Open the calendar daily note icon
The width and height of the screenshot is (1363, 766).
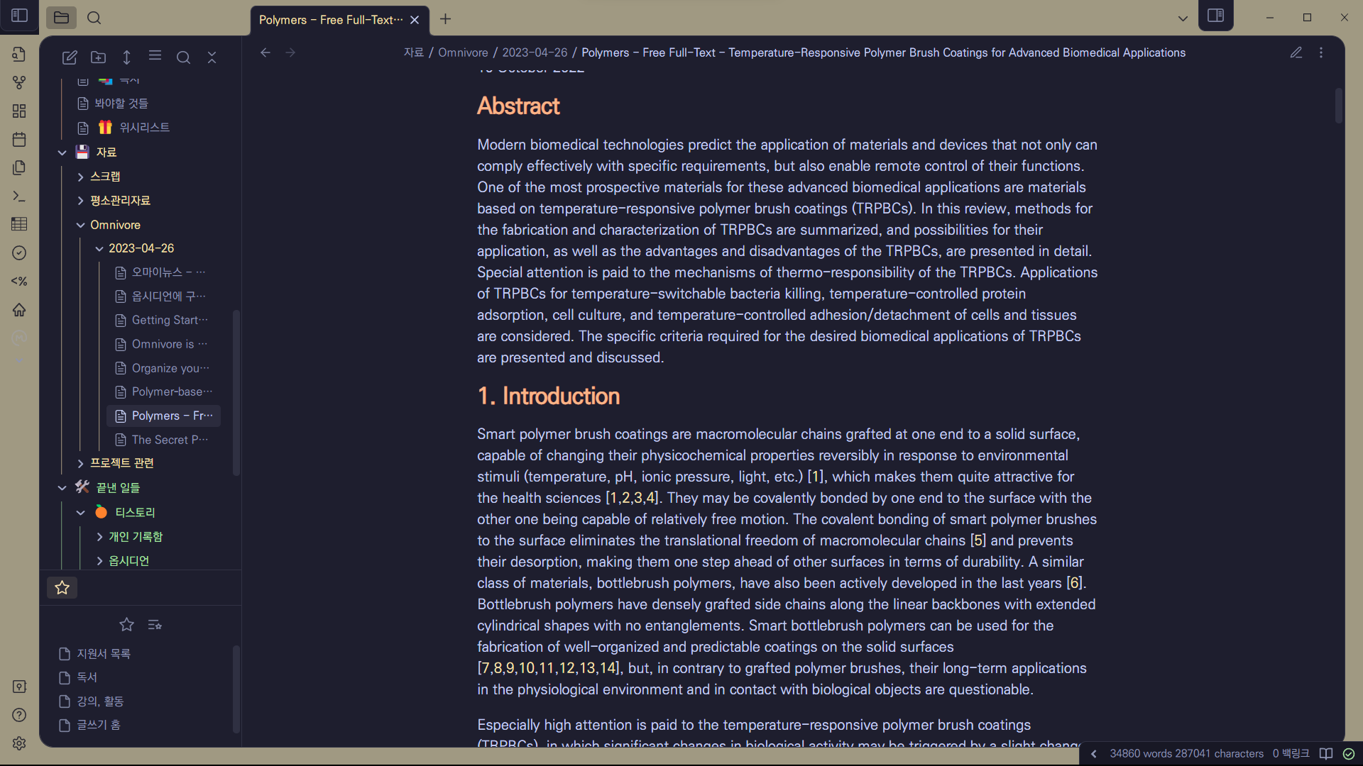[x=19, y=140]
